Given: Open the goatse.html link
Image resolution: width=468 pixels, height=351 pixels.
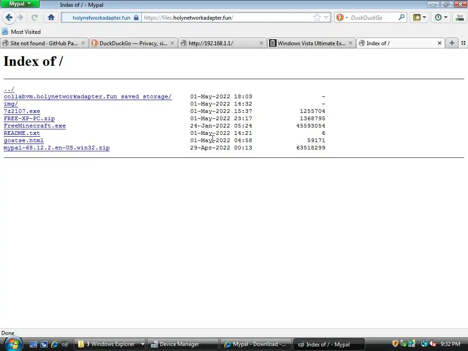Looking at the screenshot, I should click(x=24, y=140).
